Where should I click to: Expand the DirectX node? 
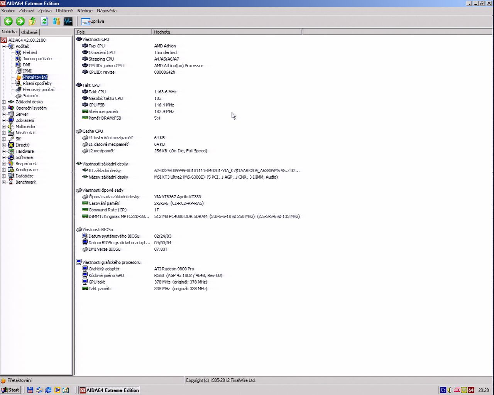click(x=4, y=145)
